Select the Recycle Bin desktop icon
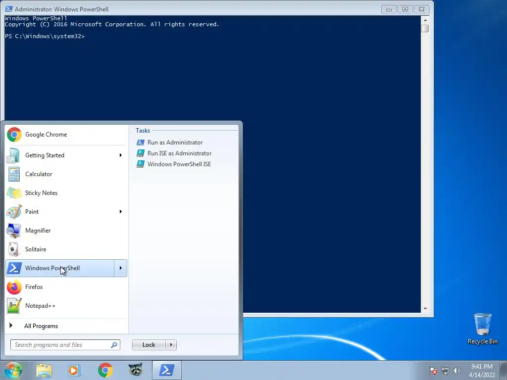Viewport: 507px width, 380px height. pyautogui.click(x=482, y=329)
